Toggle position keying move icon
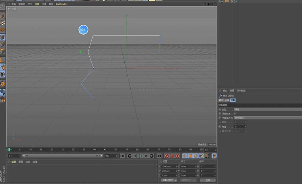Viewport: 302px width, 184px height. click(x=185, y=156)
